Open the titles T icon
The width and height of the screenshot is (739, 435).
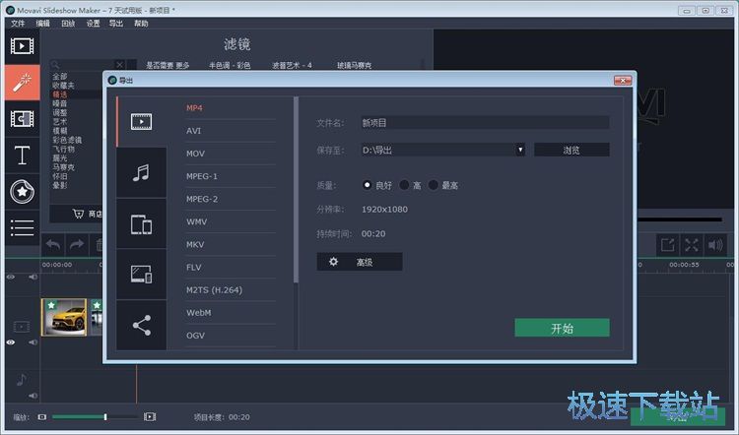click(22, 155)
